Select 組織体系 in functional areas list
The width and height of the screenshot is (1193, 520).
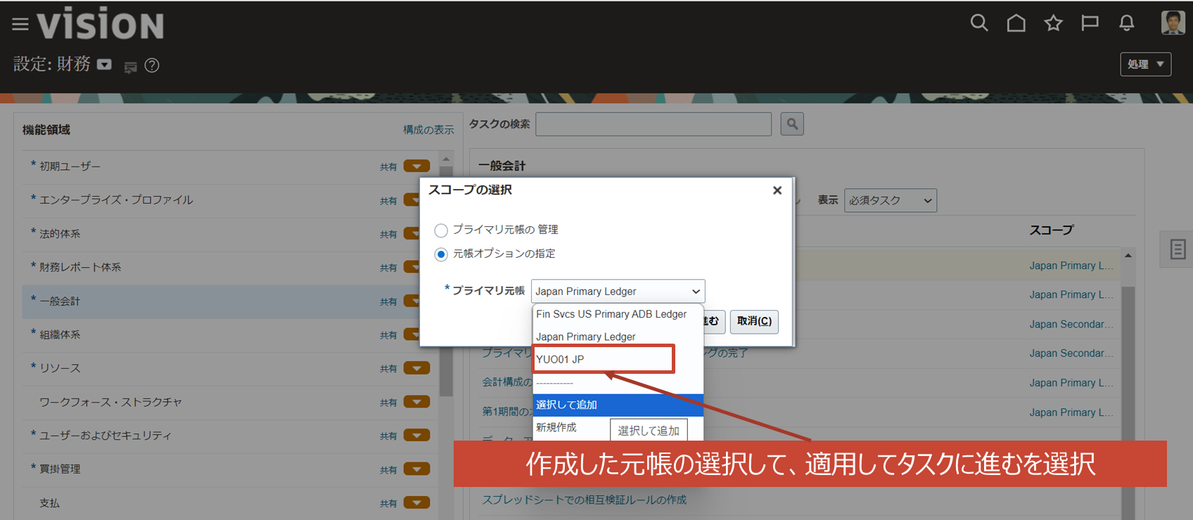(60, 335)
